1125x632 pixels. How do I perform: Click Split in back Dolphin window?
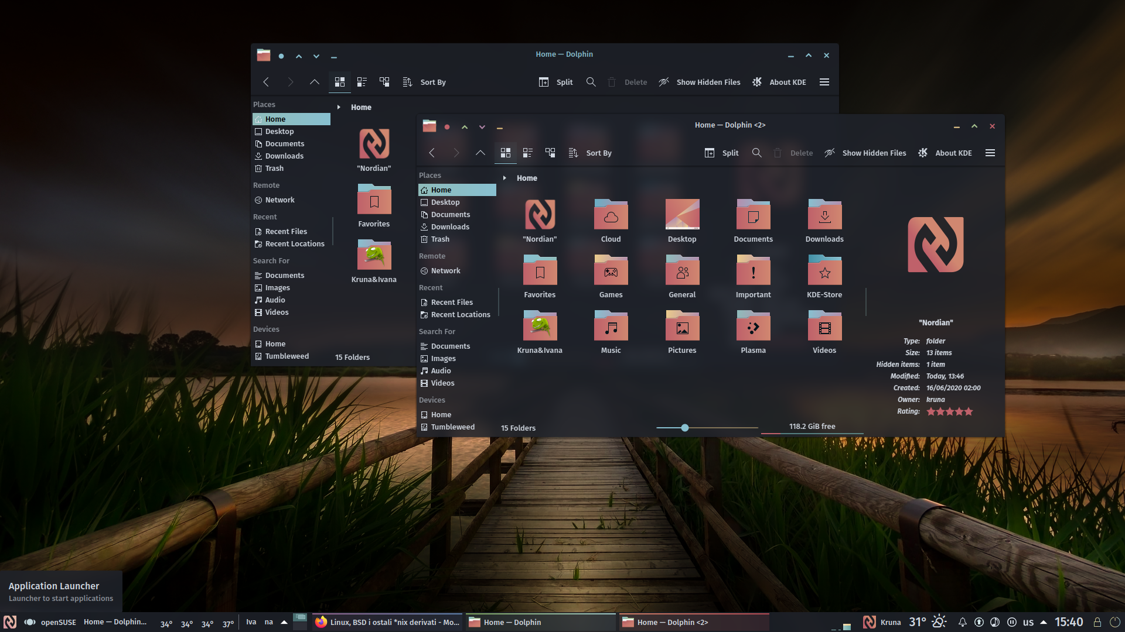555,82
